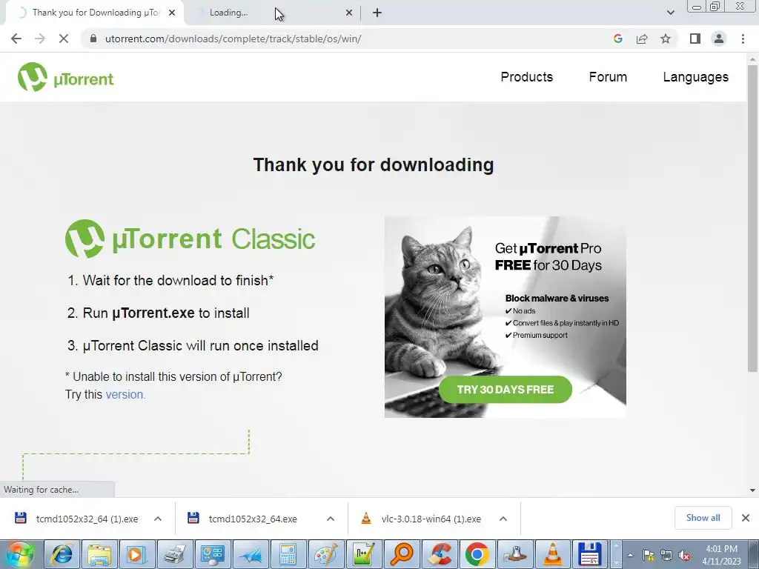
Task: Click the µTorrent logo in header
Action: 65,77
